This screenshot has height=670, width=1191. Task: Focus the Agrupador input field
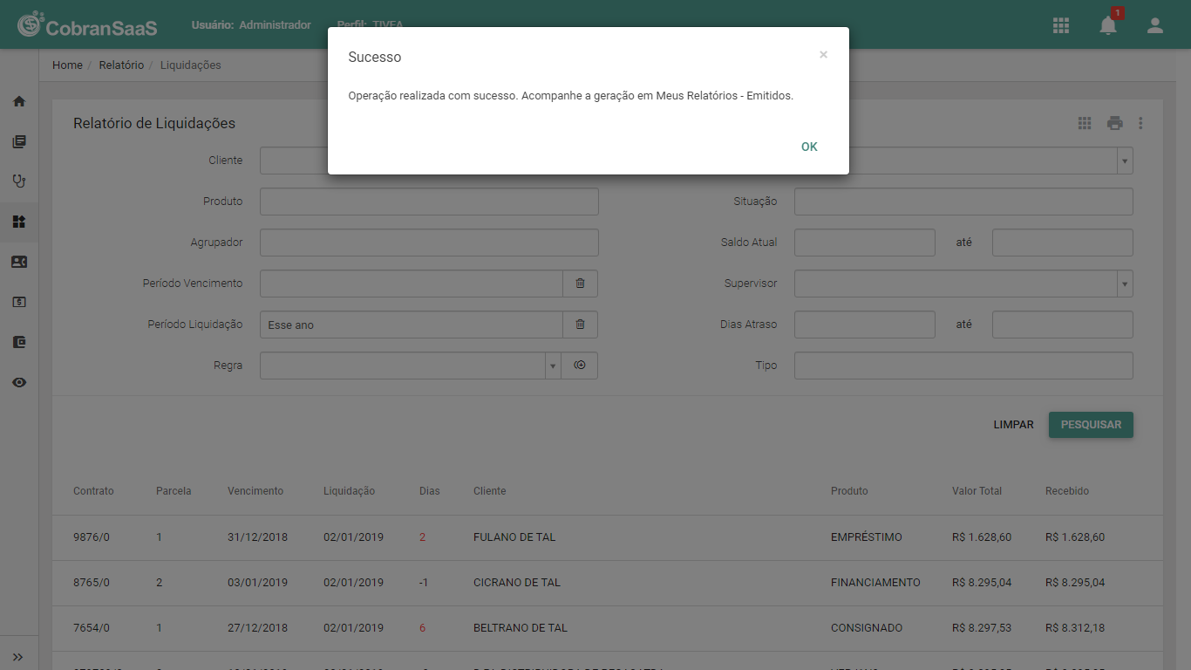tap(429, 243)
